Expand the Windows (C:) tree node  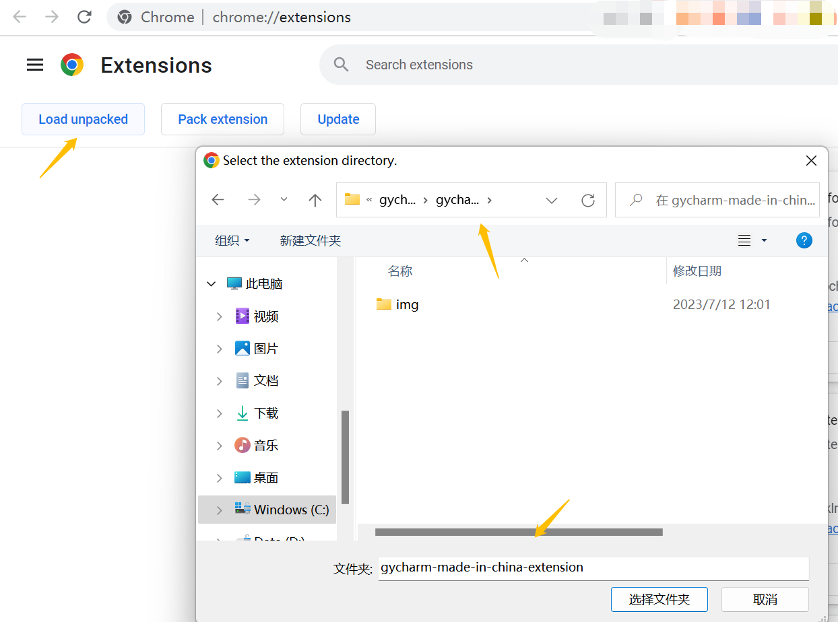click(219, 510)
